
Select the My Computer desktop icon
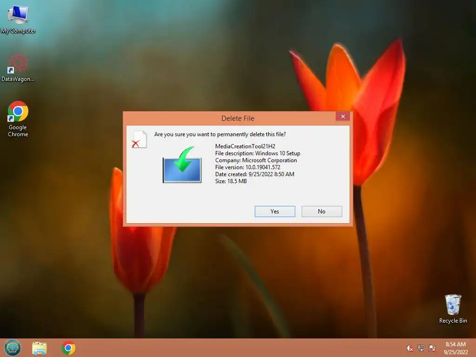pyautogui.click(x=18, y=19)
